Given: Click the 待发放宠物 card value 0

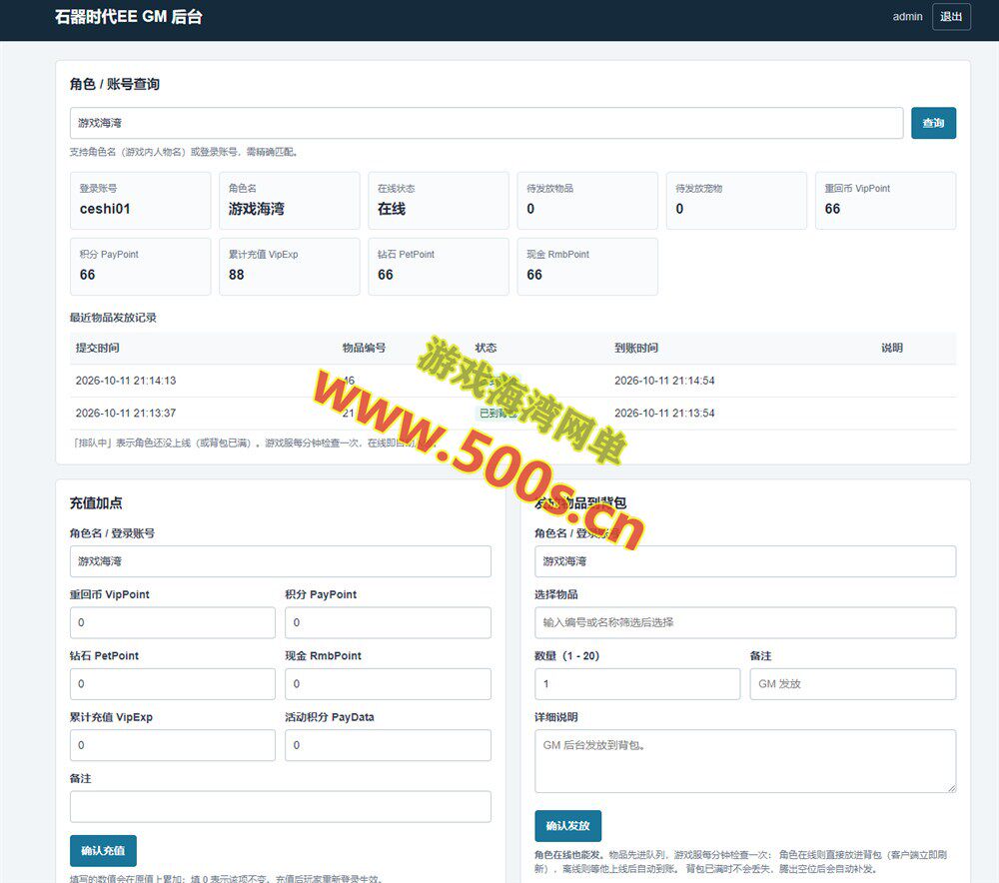Looking at the screenshot, I should [679, 209].
